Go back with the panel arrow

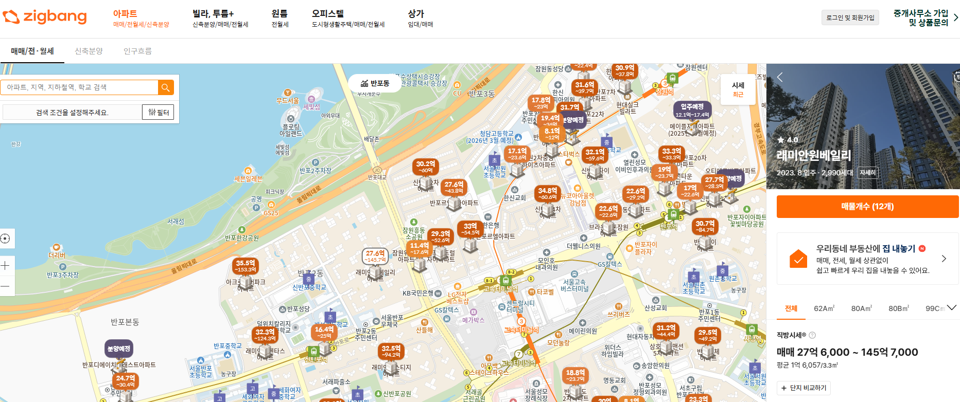780,77
